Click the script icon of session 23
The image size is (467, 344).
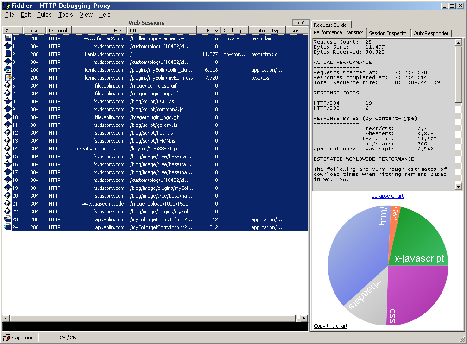[8, 219]
